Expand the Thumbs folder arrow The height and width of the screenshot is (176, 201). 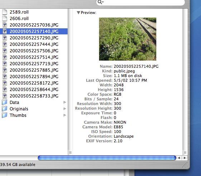(65, 115)
